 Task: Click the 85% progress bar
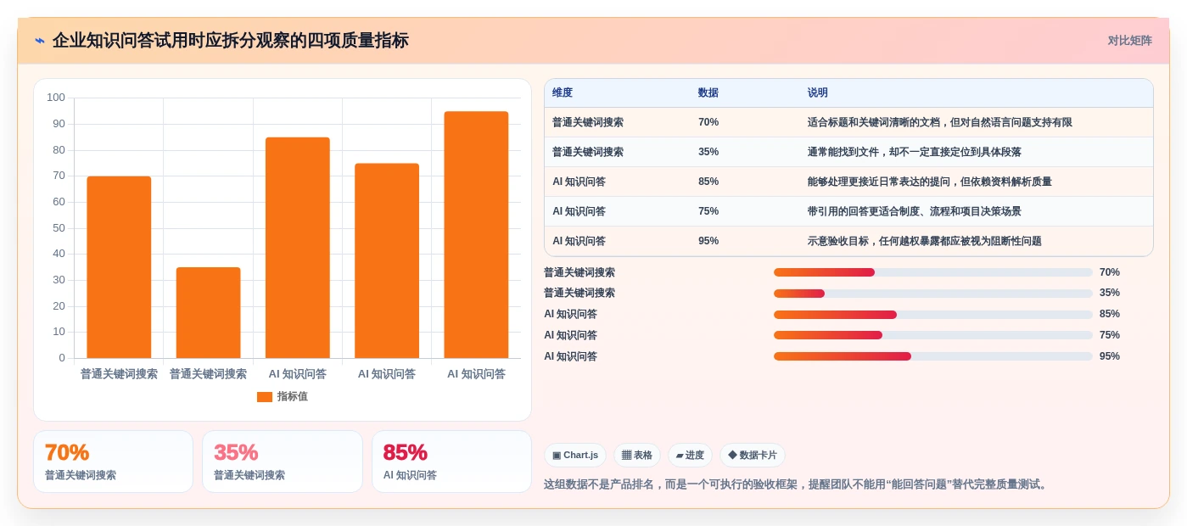point(933,315)
